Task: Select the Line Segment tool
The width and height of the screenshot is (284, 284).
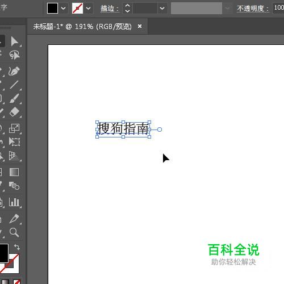Action: pyautogui.click(x=14, y=85)
